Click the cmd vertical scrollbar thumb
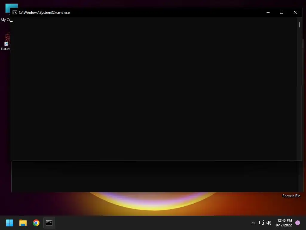The width and height of the screenshot is (306, 230). (299, 25)
